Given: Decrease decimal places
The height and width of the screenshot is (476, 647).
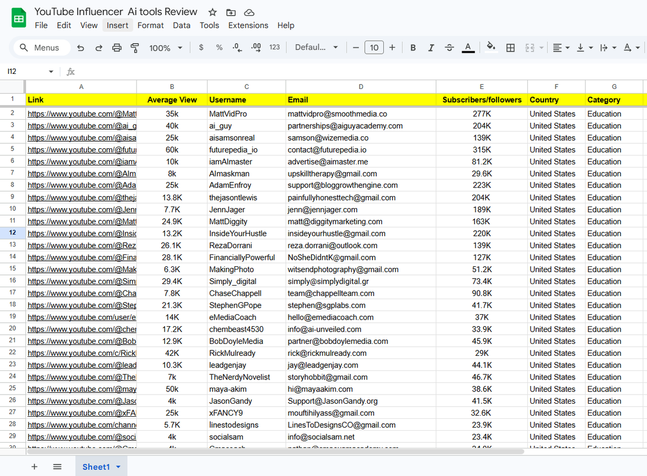Looking at the screenshot, I should coord(237,47).
